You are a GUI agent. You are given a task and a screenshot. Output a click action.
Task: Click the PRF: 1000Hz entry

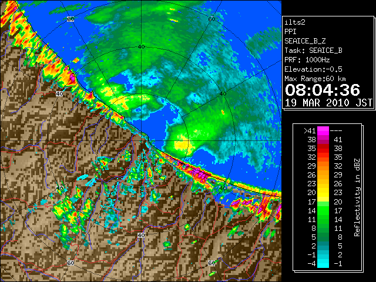307,60
